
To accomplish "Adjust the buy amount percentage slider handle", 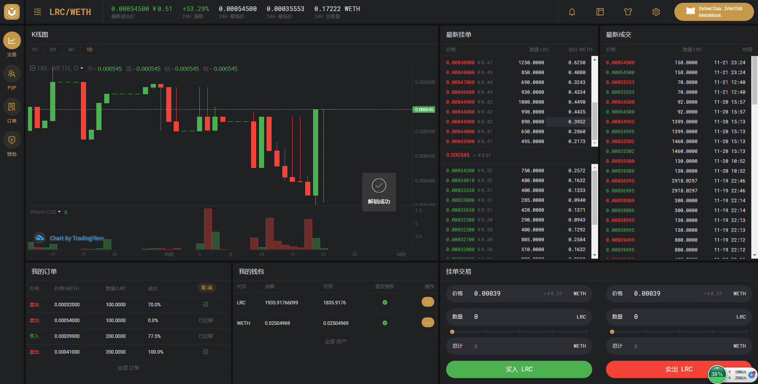I will 452,332.
